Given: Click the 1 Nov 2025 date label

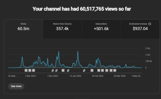Looking at the screenshot, I should 30,76.
